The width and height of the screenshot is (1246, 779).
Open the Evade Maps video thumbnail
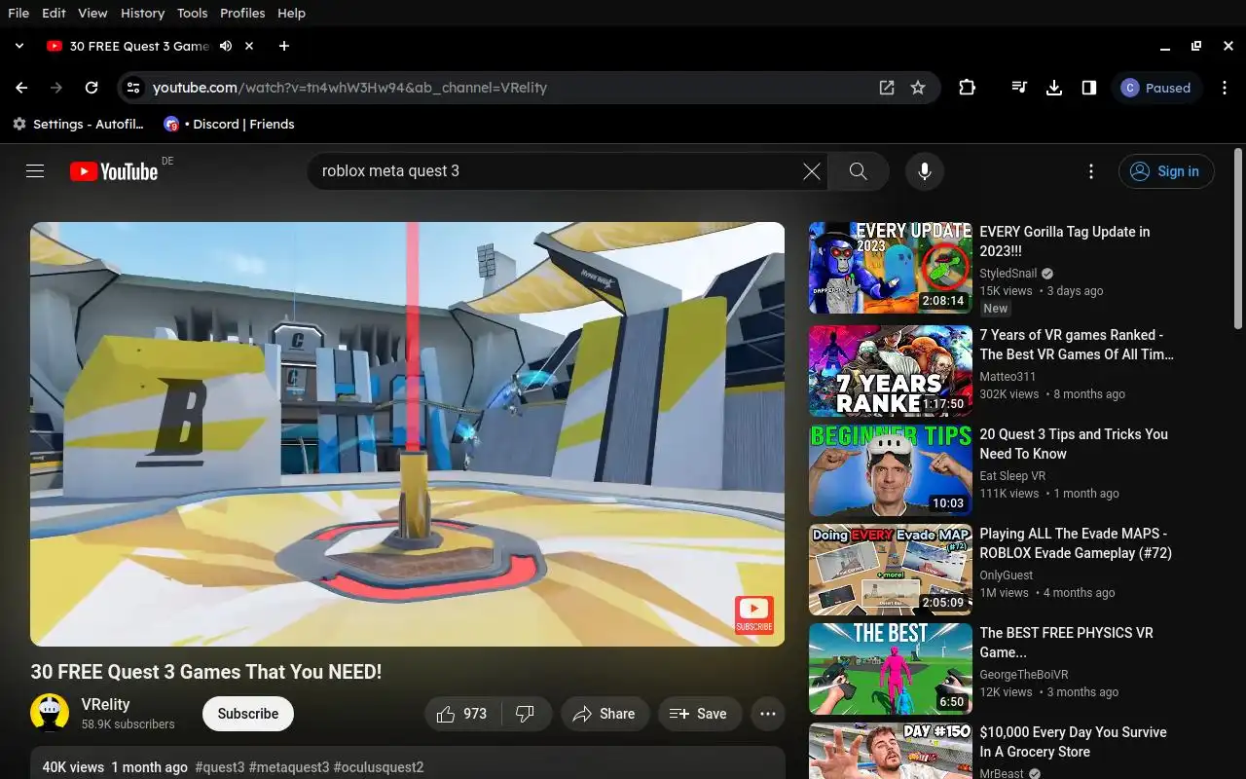[891, 570]
